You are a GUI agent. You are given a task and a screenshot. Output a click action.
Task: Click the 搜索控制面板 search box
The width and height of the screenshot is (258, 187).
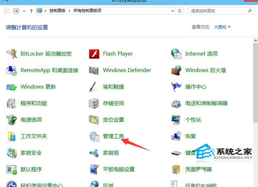(x=215, y=10)
